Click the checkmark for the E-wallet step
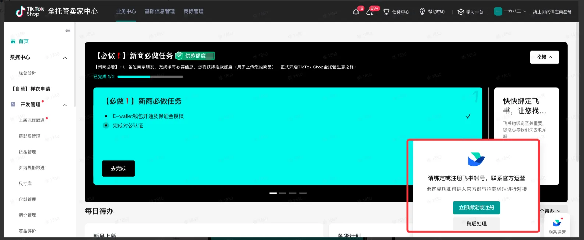This screenshot has height=240, width=584. pyautogui.click(x=468, y=116)
